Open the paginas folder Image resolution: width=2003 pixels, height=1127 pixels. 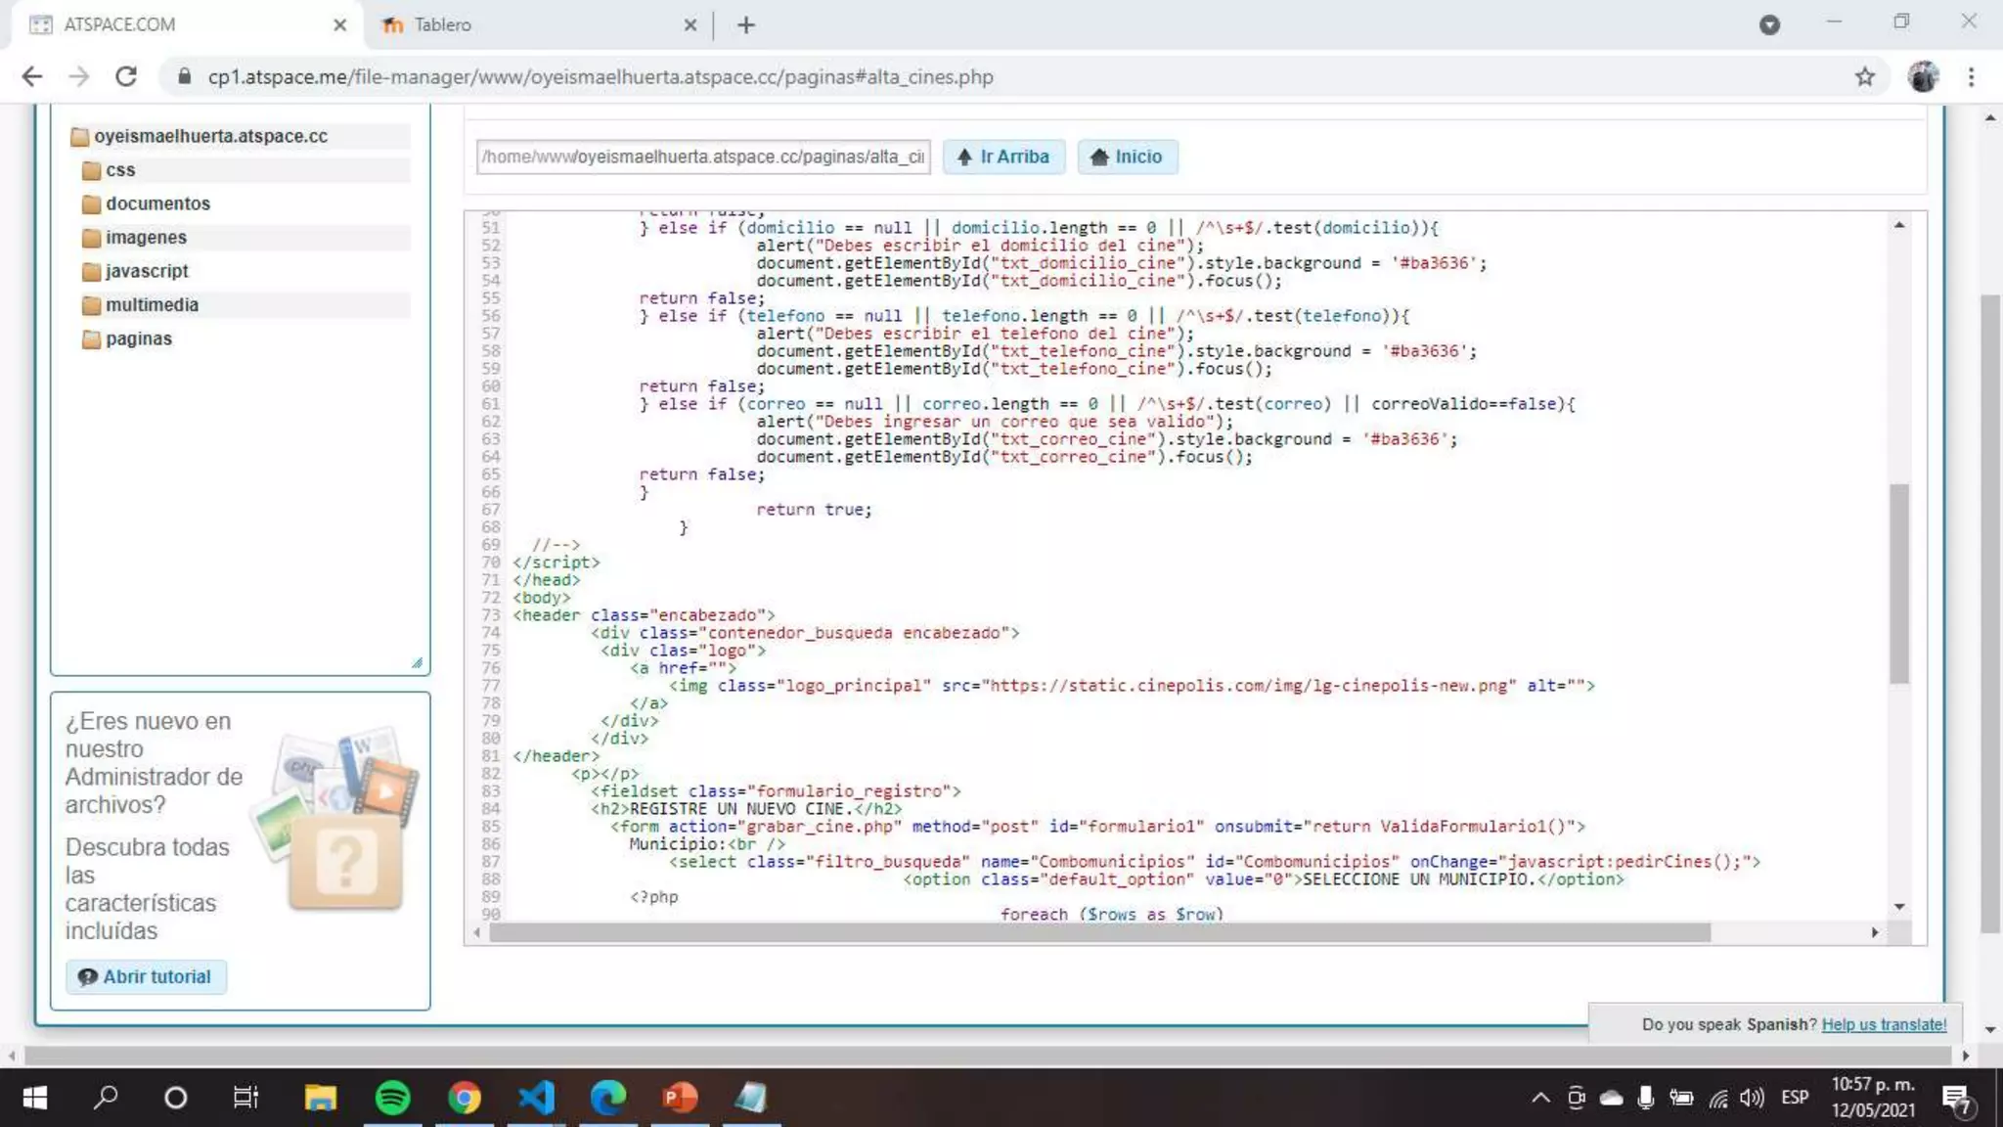(138, 338)
